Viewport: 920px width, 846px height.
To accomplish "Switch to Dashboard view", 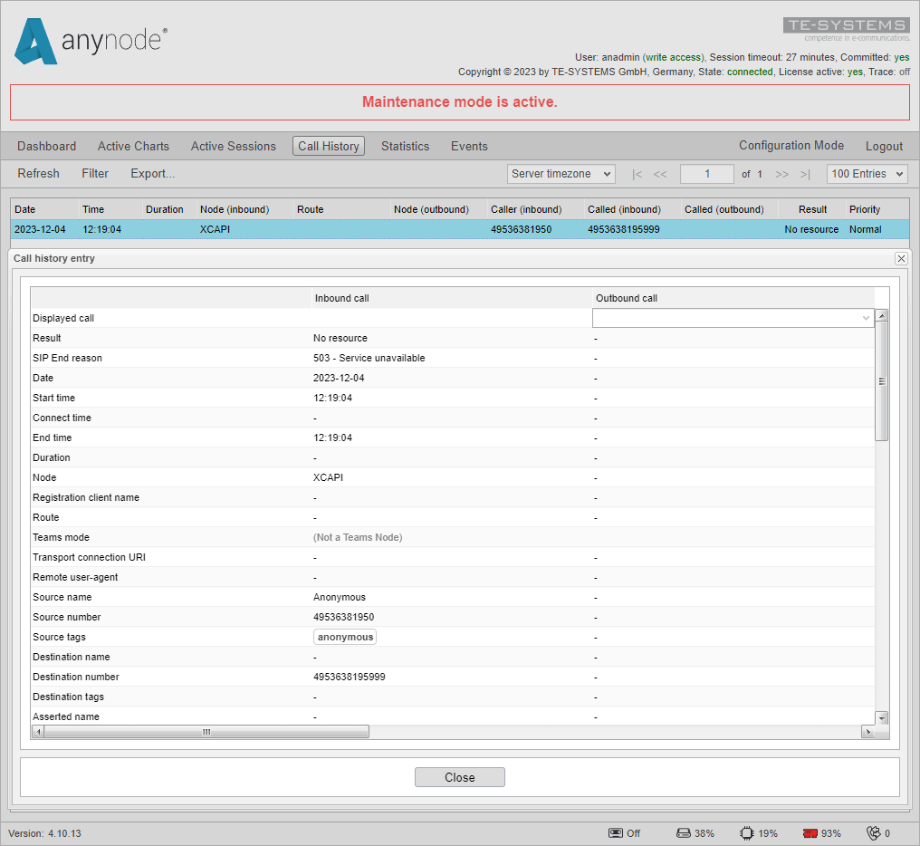I will (46, 146).
